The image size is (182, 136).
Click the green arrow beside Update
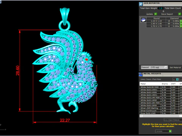pyautogui.click(x=156, y=14)
